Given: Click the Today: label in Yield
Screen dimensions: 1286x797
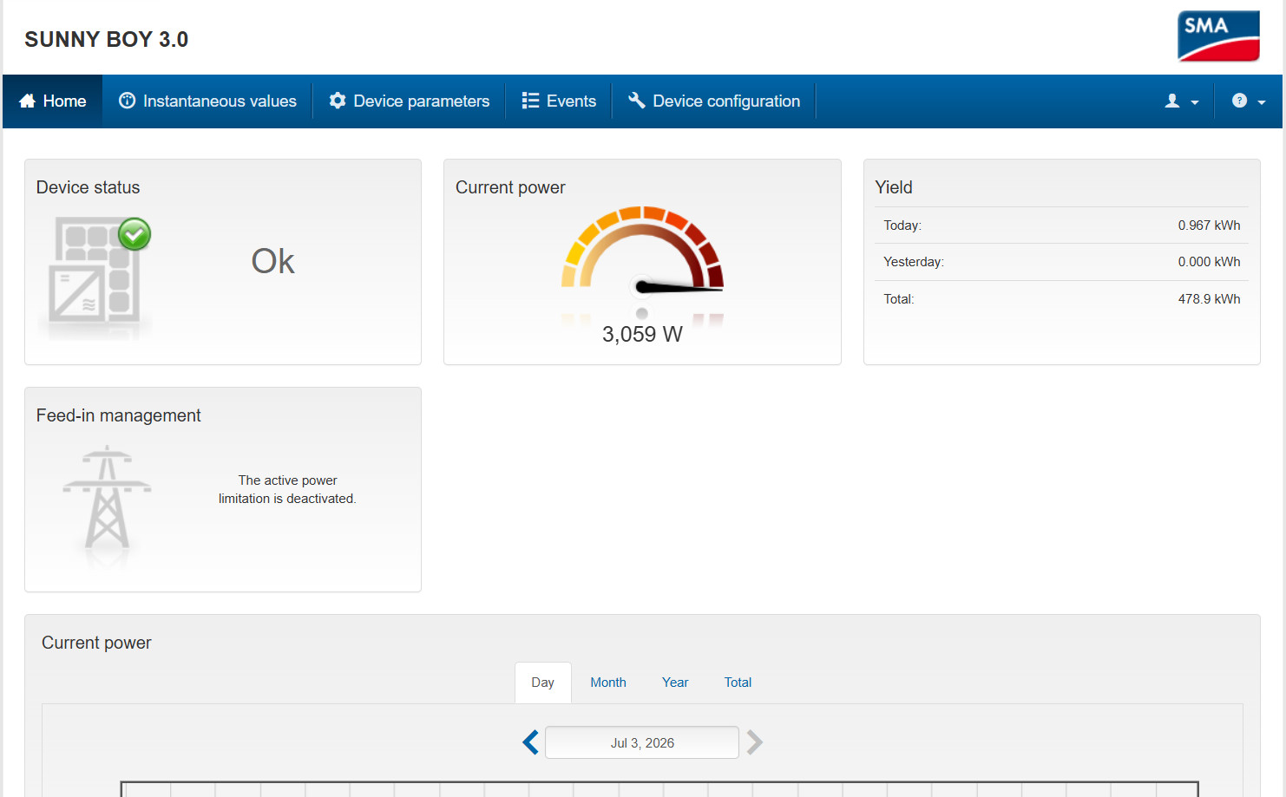Looking at the screenshot, I should (x=902, y=225).
